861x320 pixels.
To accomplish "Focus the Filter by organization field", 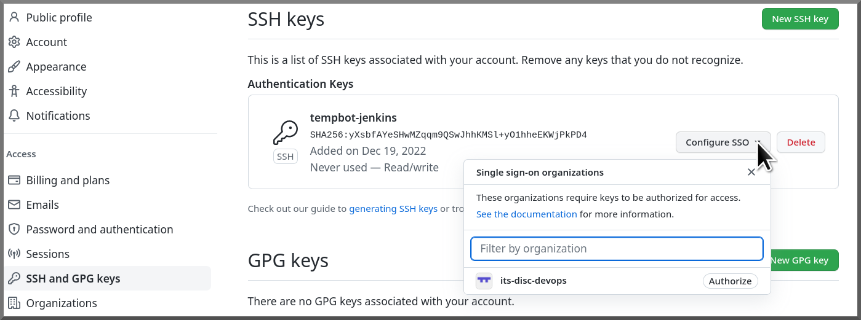I will pyautogui.click(x=617, y=249).
